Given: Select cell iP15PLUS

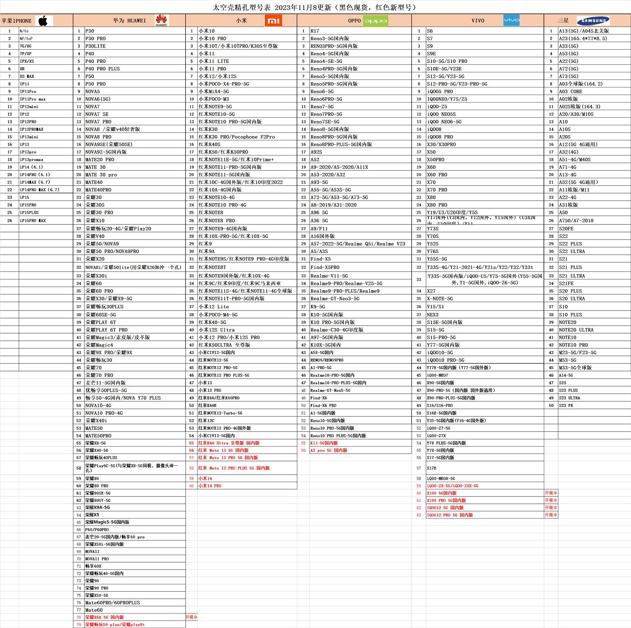Looking at the screenshot, I should pos(46,212).
